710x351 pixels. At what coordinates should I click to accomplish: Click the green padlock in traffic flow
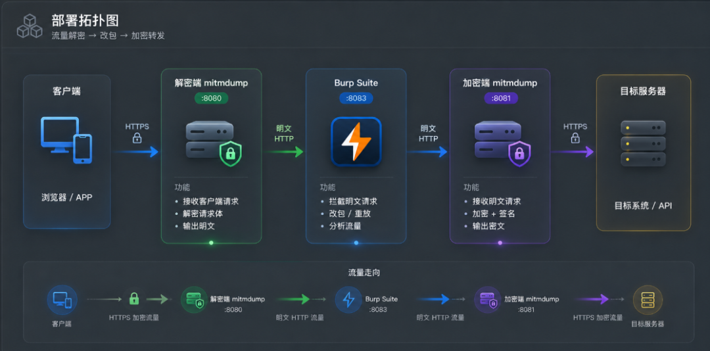pyautogui.click(x=133, y=299)
